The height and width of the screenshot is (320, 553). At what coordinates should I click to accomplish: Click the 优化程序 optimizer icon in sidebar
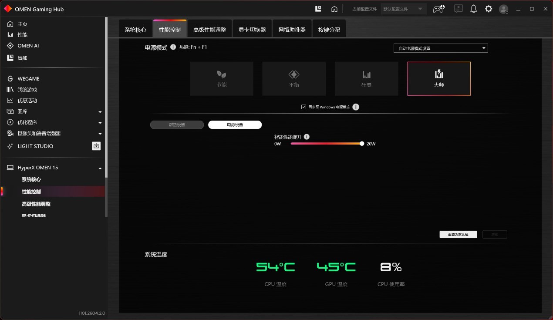click(10, 122)
